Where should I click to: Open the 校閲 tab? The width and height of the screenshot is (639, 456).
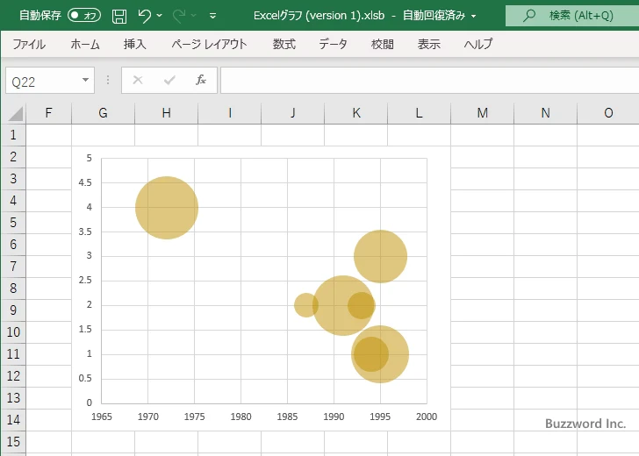point(383,44)
